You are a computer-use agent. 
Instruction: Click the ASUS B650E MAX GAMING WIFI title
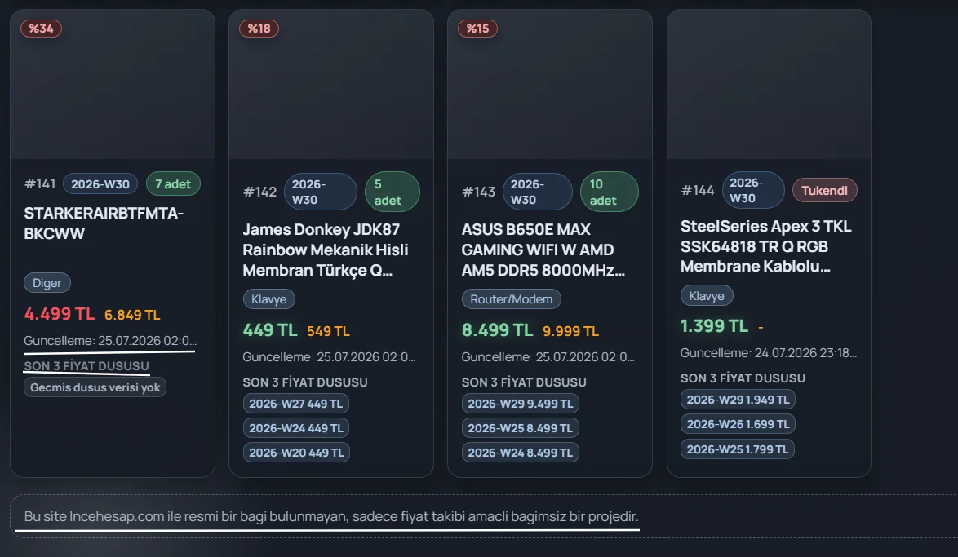pyautogui.click(x=543, y=250)
